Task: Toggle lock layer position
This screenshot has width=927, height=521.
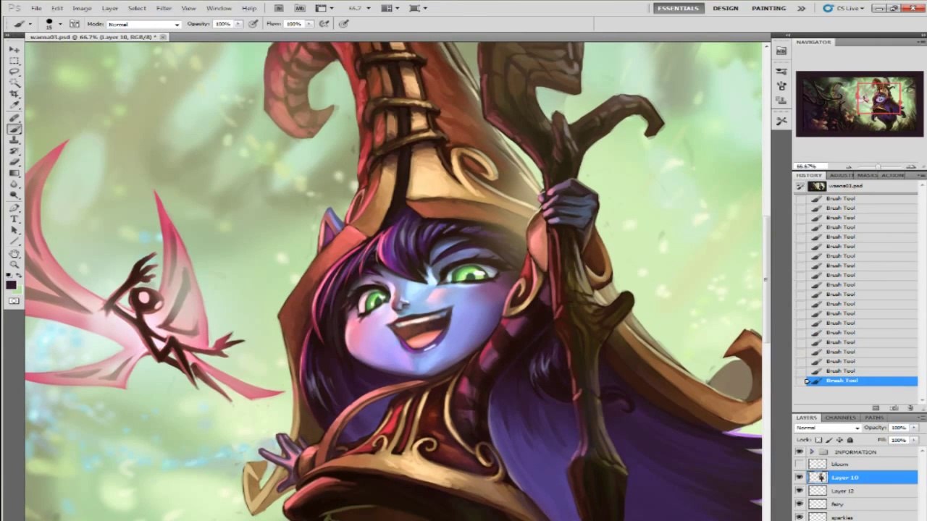Action: pyautogui.click(x=839, y=440)
